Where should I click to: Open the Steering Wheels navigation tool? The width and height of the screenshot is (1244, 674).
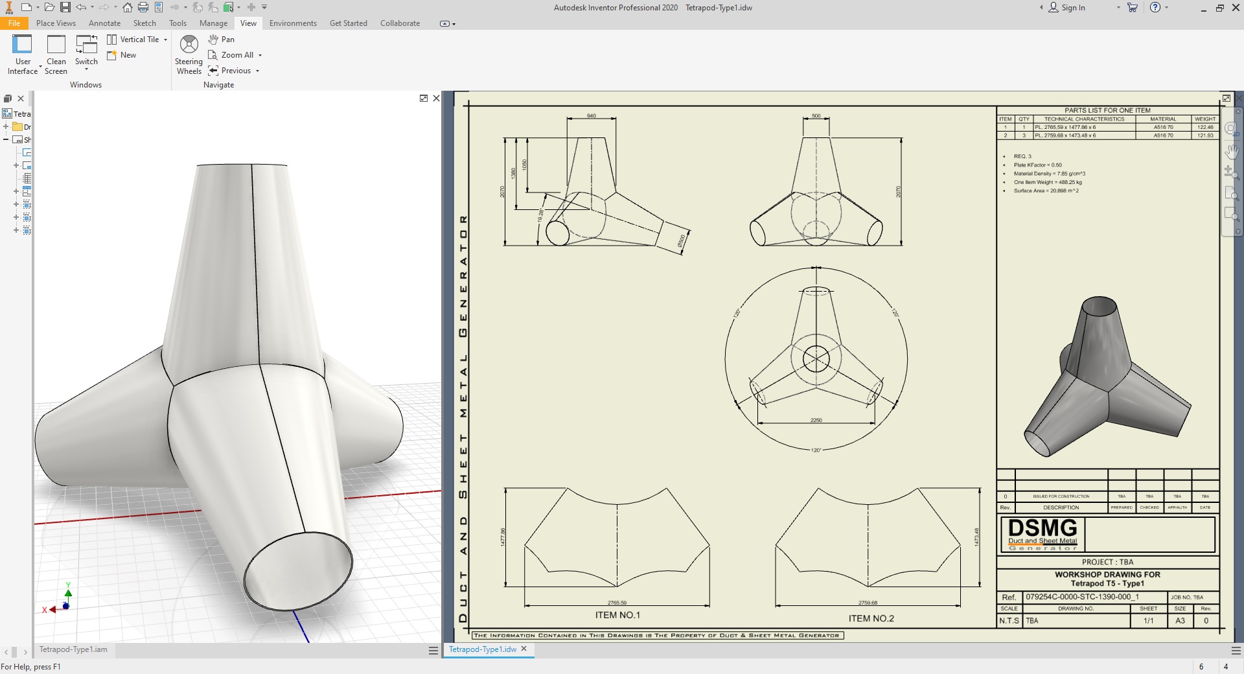coord(189,54)
